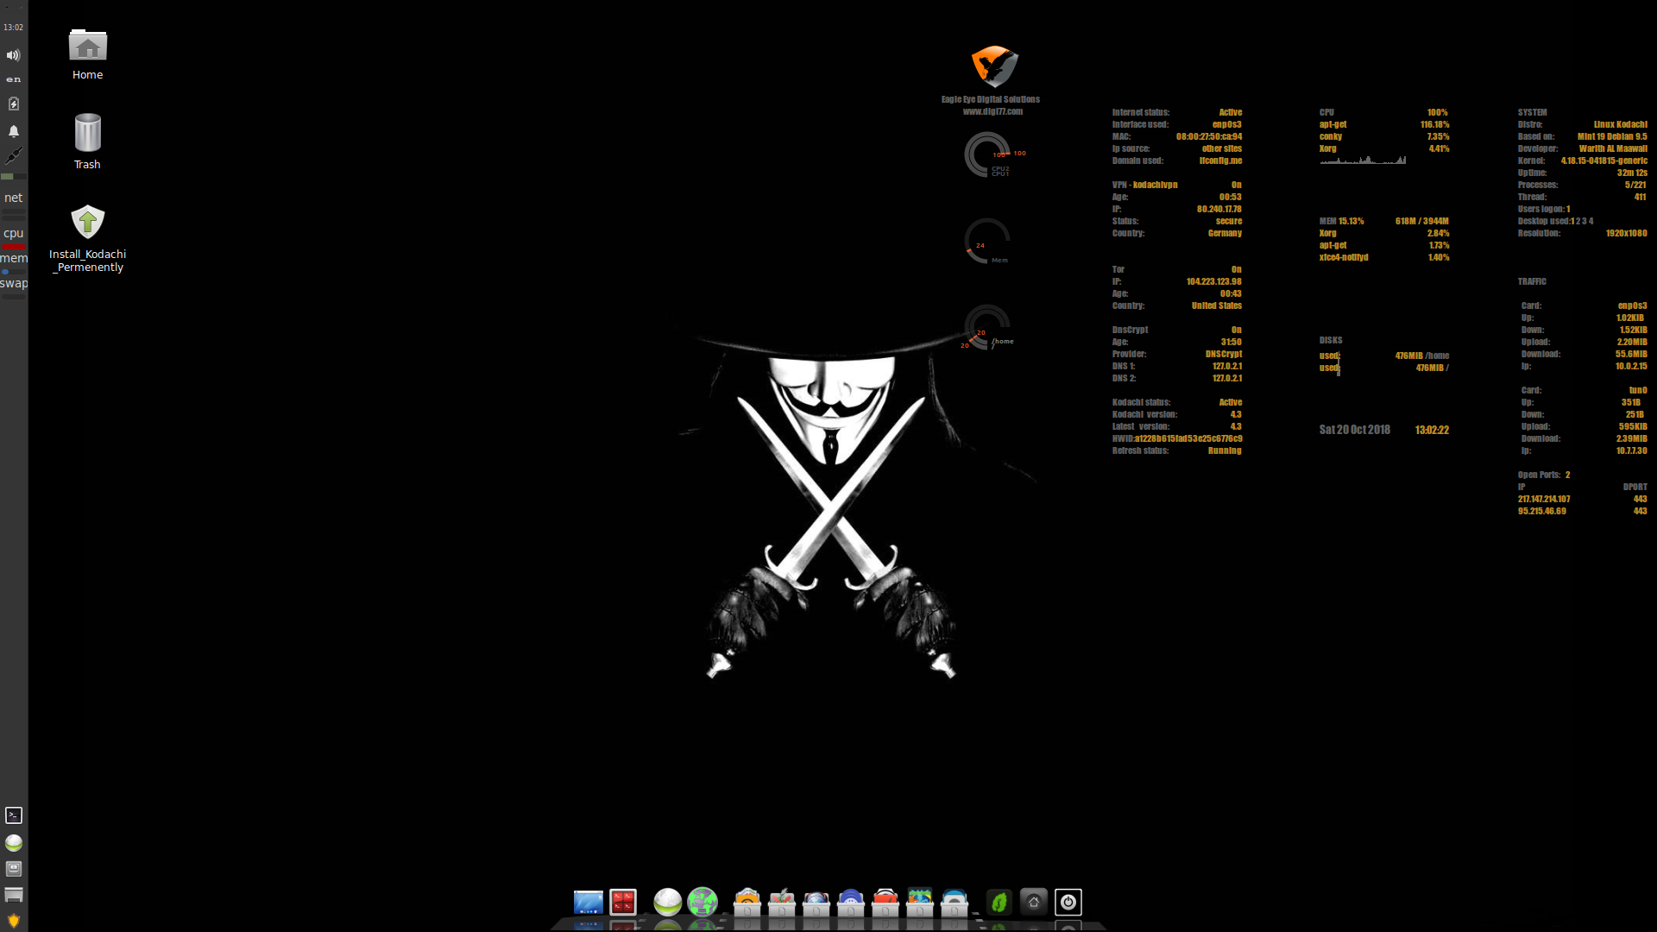Viewport: 1657px width, 932px height.
Task: Open the battery power manager icon
Action: pyautogui.click(x=13, y=104)
